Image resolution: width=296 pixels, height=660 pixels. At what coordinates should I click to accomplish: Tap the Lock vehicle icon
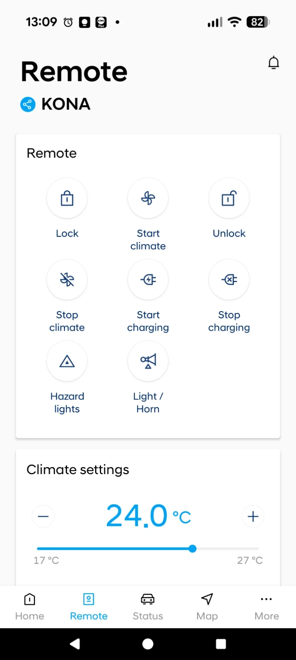(x=67, y=198)
